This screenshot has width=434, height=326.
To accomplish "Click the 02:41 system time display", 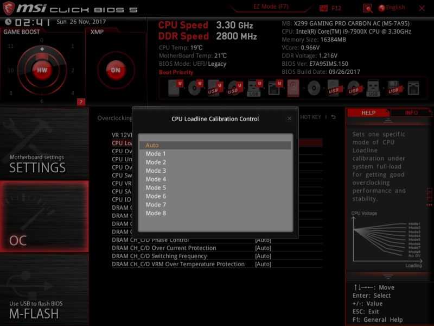I will [x=33, y=22].
